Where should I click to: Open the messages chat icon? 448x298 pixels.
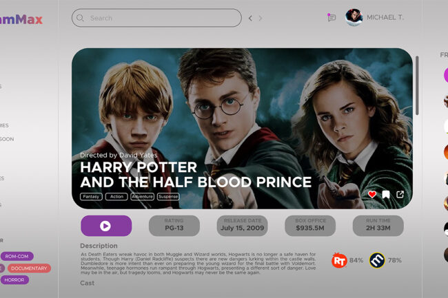331,17
